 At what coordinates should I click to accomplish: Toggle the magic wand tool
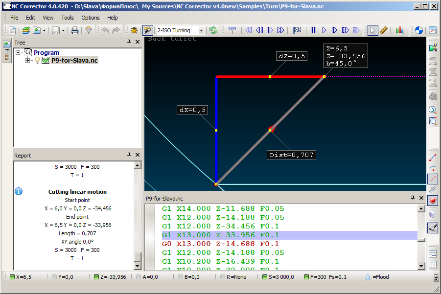coord(147,30)
